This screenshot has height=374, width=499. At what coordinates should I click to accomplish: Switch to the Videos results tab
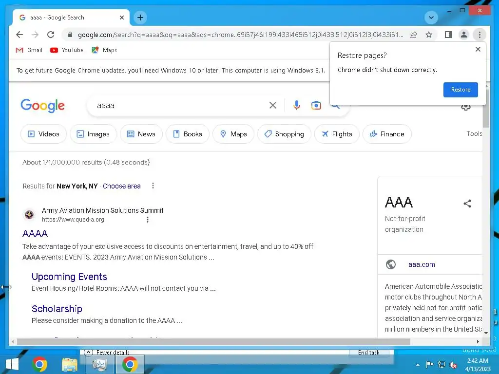[43, 134]
